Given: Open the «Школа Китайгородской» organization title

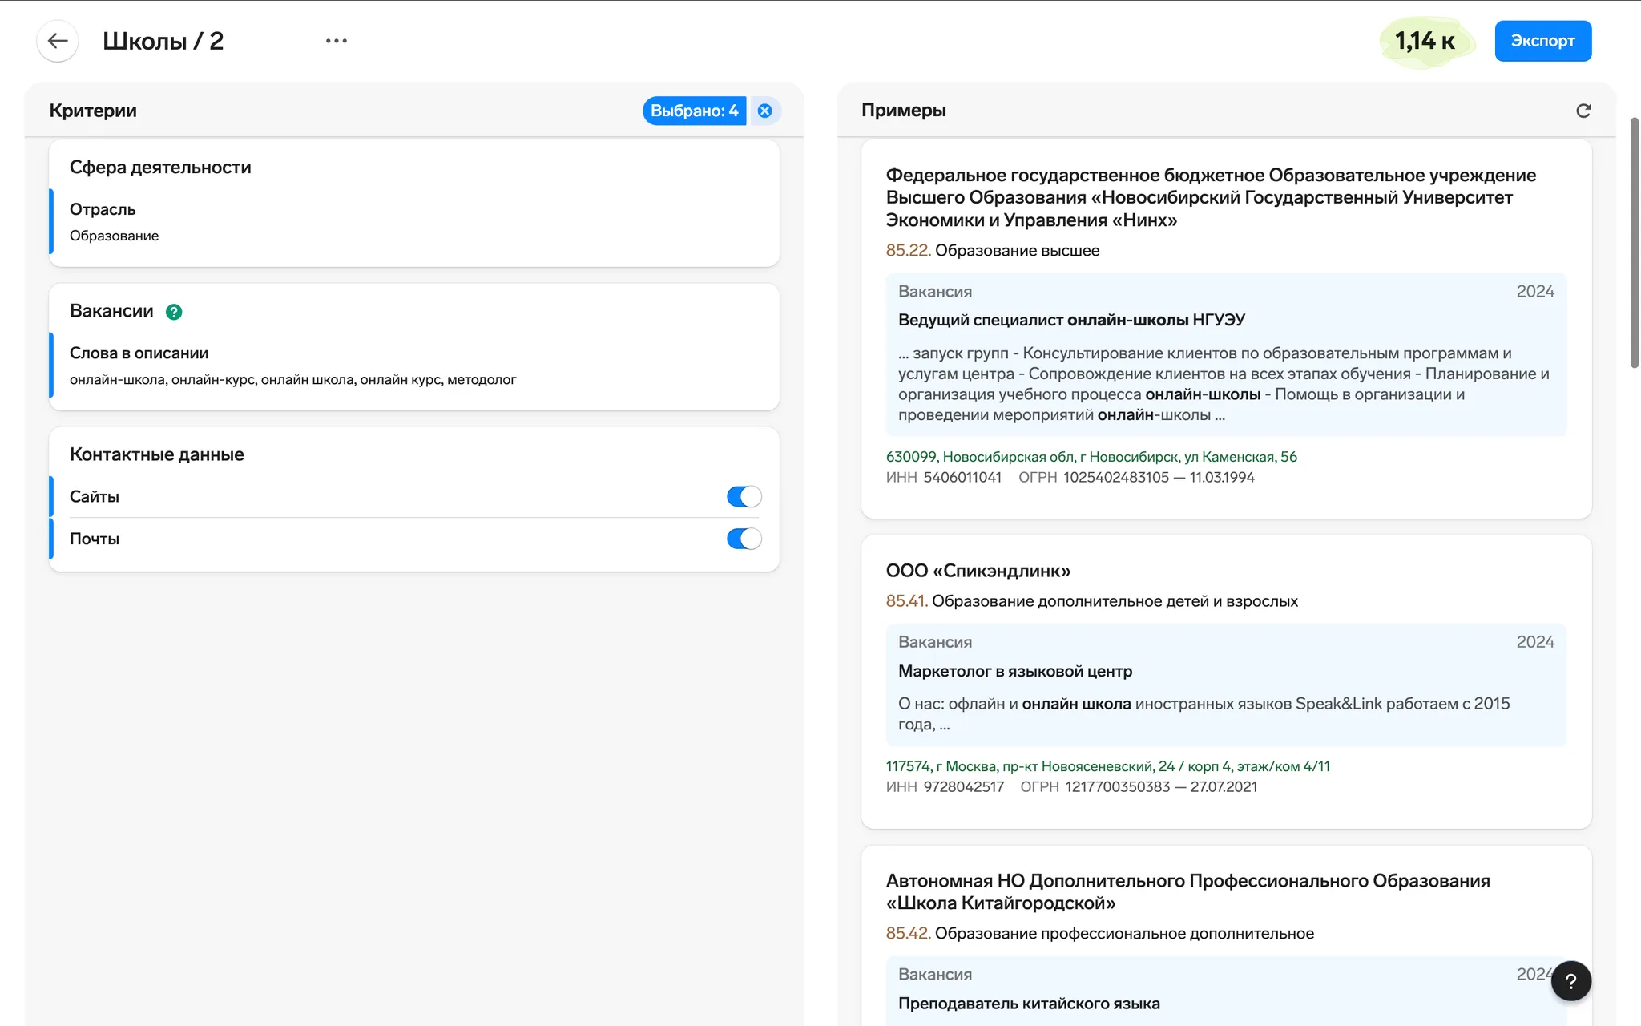Looking at the screenshot, I should coord(1187,892).
